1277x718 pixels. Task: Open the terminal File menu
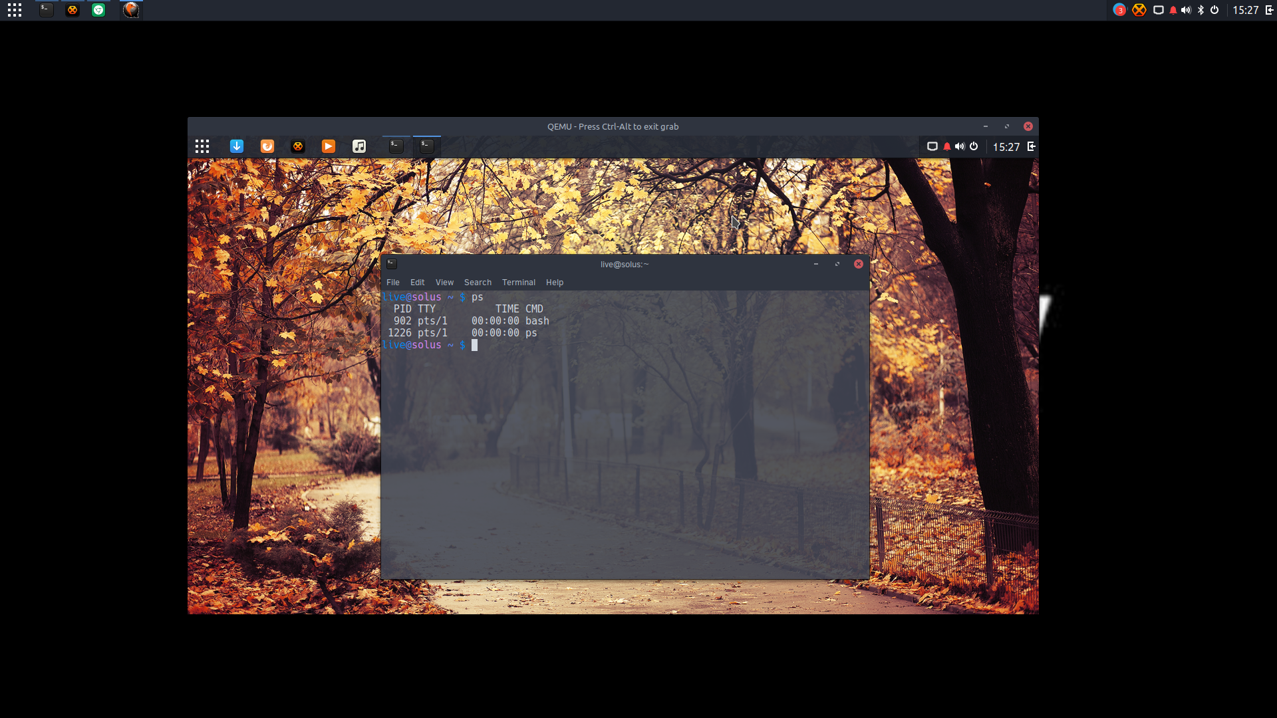393,283
